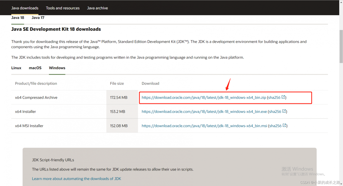Open Learn more about automating JDK downloads
The width and height of the screenshot is (343, 186).
[76, 179]
